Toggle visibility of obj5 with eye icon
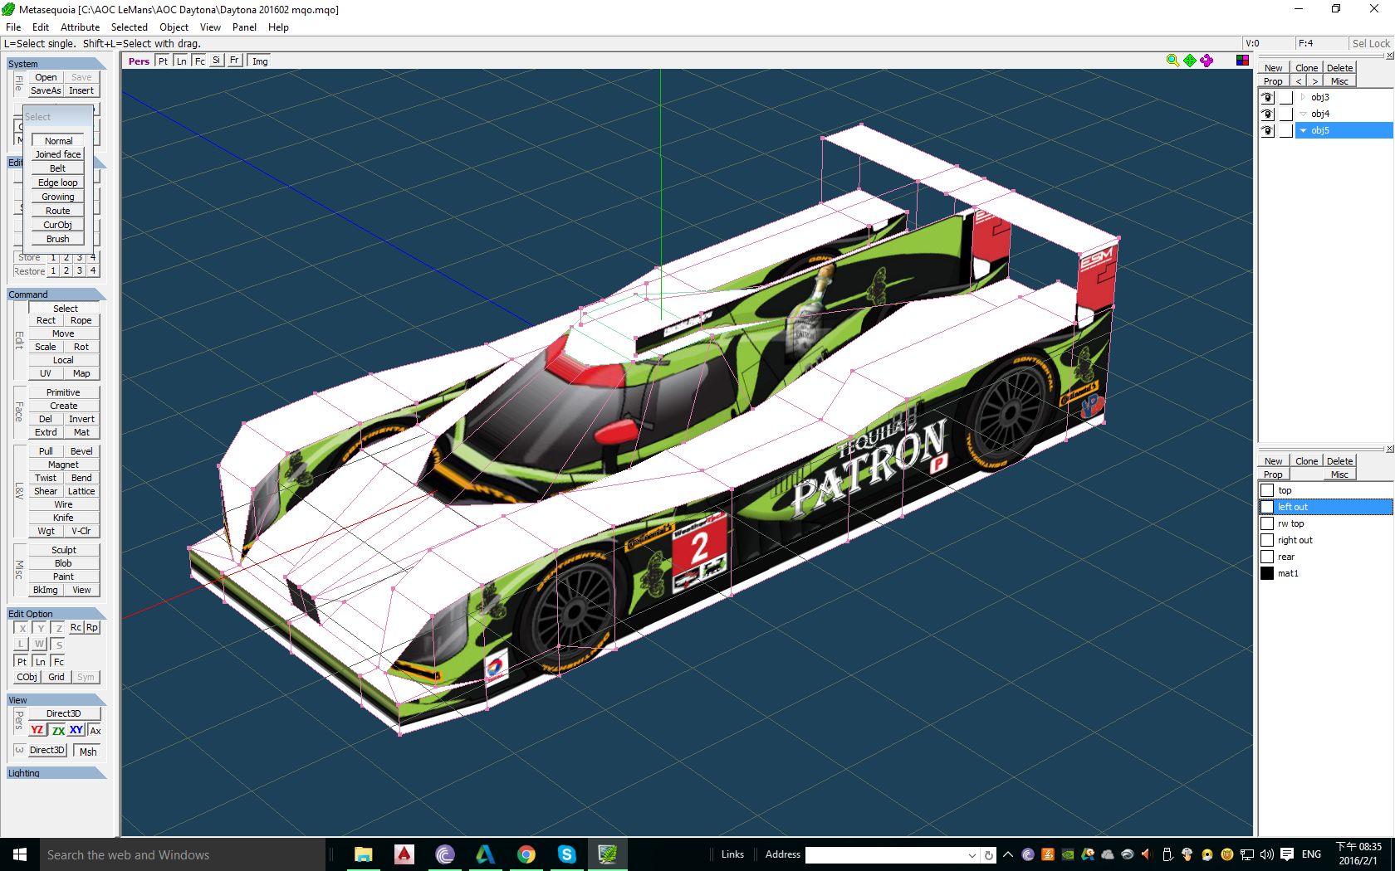This screenshot has width=1395, height=871. click(x=1267, y=130)
